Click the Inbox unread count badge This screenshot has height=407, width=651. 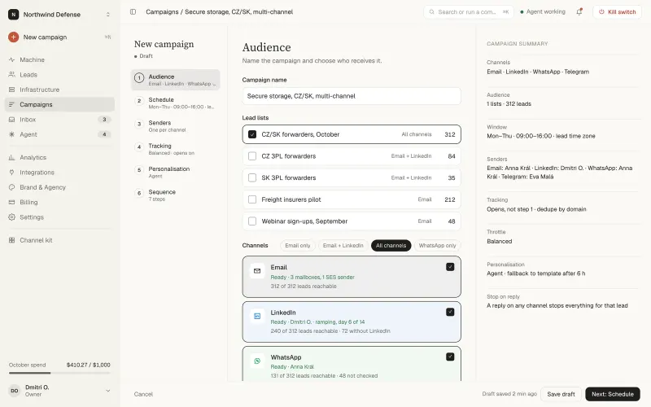click(104, 120)
